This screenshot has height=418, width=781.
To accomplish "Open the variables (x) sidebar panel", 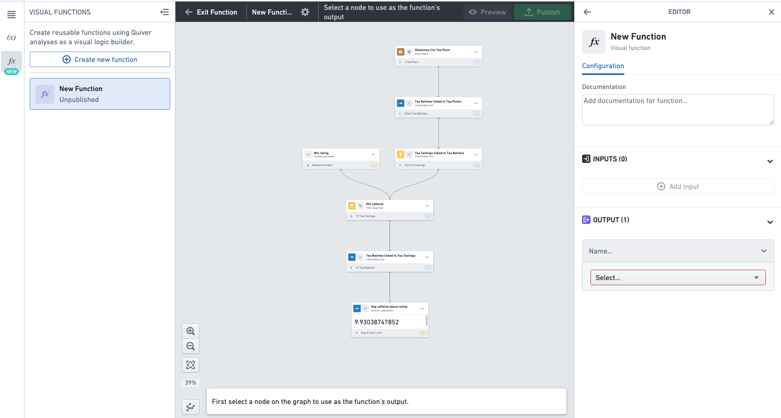I will click(11, 37).
